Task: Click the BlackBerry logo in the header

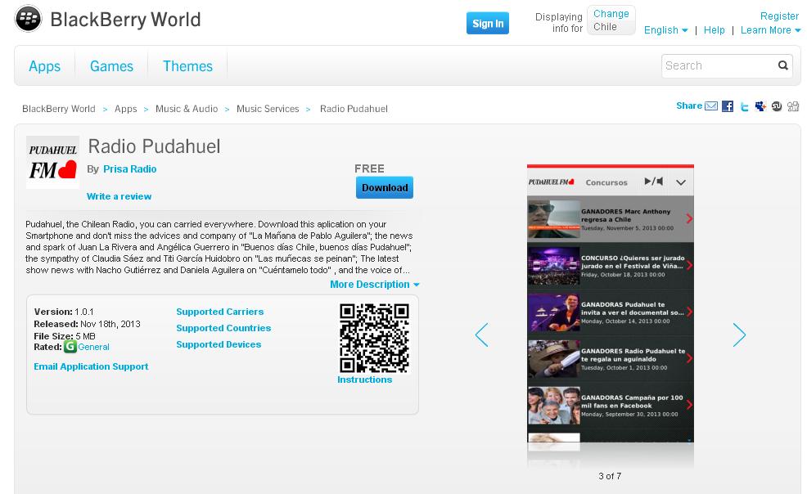Action: point(29,19)
